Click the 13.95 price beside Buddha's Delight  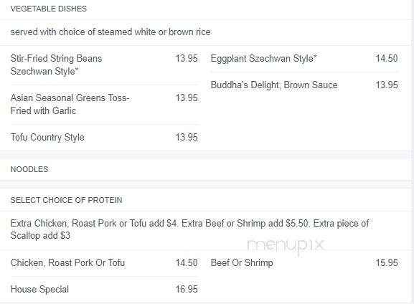[387, 85]
